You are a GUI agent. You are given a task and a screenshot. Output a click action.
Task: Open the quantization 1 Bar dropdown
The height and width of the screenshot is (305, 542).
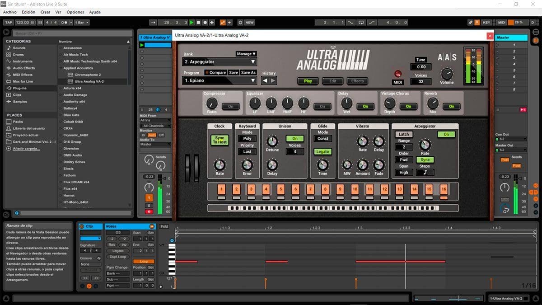point(81,22)
